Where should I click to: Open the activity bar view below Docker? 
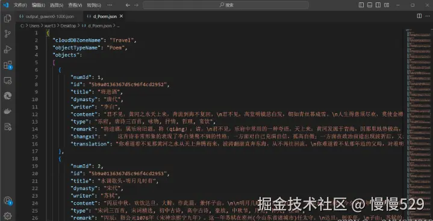click(7, 127)
